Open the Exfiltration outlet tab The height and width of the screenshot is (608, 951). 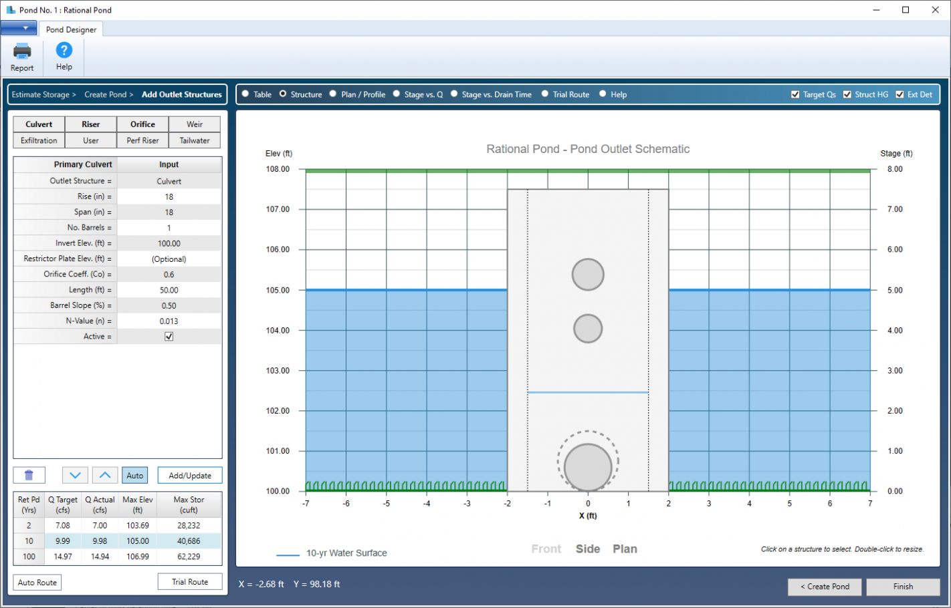click(x=38, y=140)
